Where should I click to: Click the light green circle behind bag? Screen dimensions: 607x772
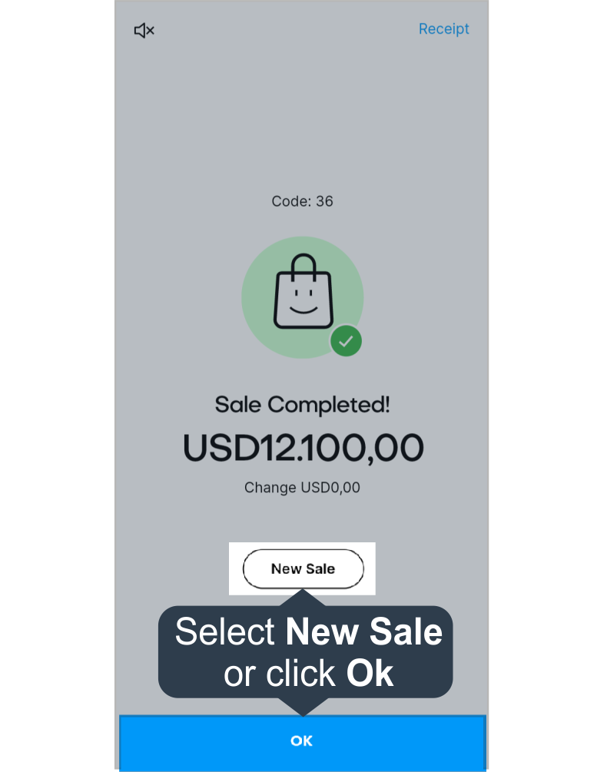point(302,297)
